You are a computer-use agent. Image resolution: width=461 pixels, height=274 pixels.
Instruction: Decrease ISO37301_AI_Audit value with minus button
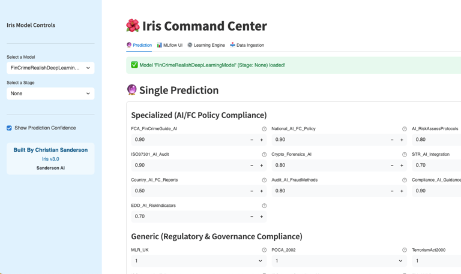coord(252,165)
